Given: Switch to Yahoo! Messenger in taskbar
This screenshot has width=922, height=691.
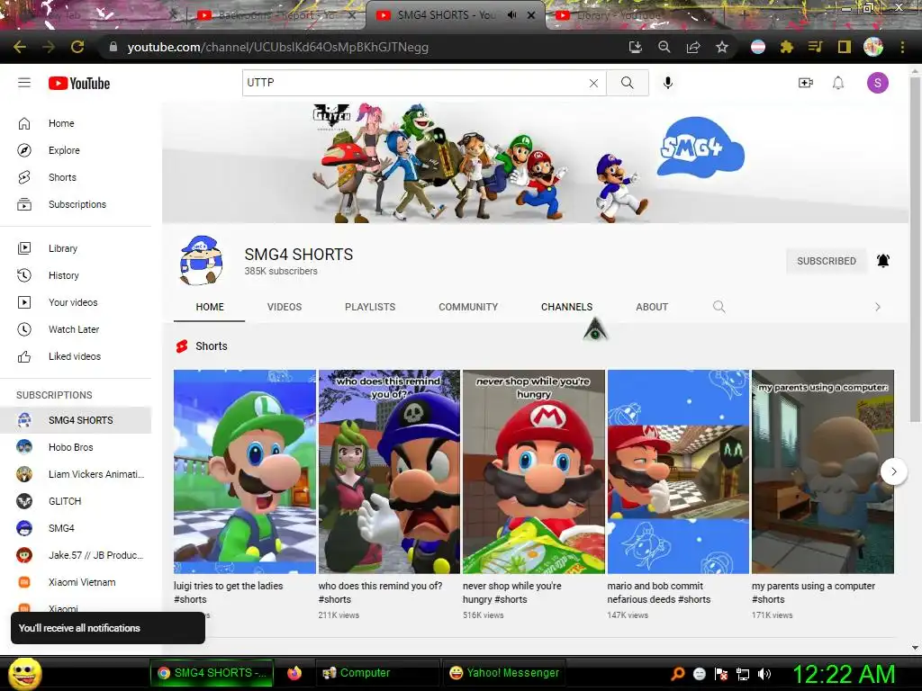Looking at the screenshot, I should 504,673.
